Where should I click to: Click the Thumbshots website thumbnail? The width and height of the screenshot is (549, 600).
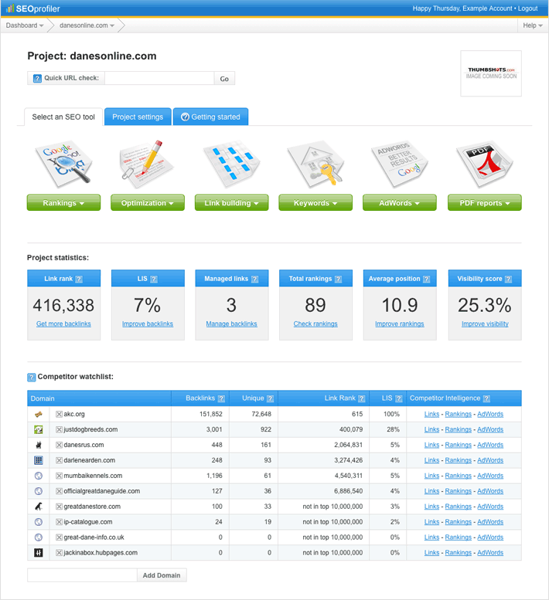(490, 73)
